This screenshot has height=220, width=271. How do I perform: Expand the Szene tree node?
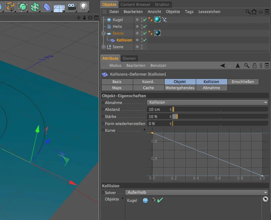pyautogui.click(x=104, y=47)
